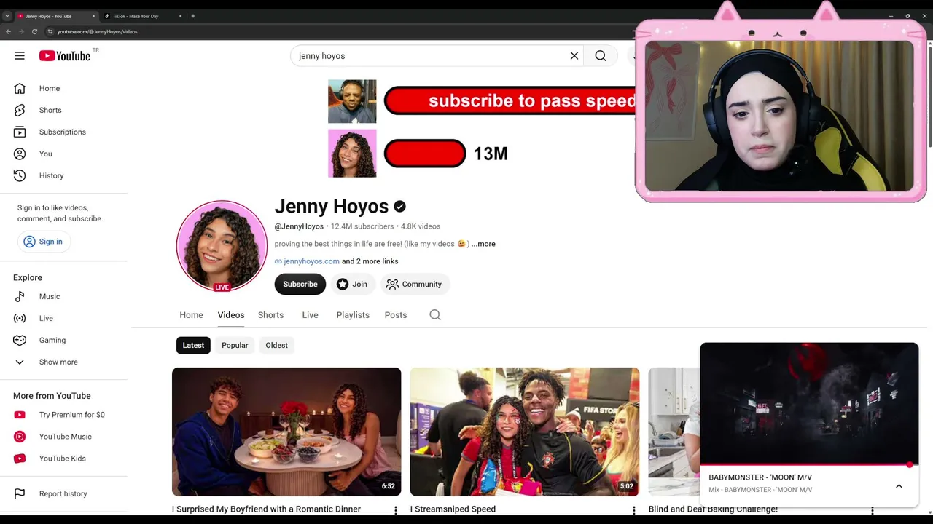This screenshot has width=933, height=524.
Task: Open options for I Streamsniped Speed video
Action: pyautogui.click(x=634, y=510)
